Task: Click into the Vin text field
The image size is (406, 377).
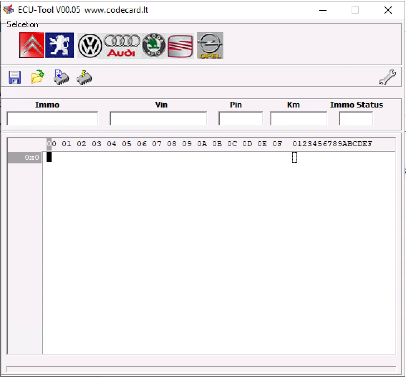Action: coord(158,119)
